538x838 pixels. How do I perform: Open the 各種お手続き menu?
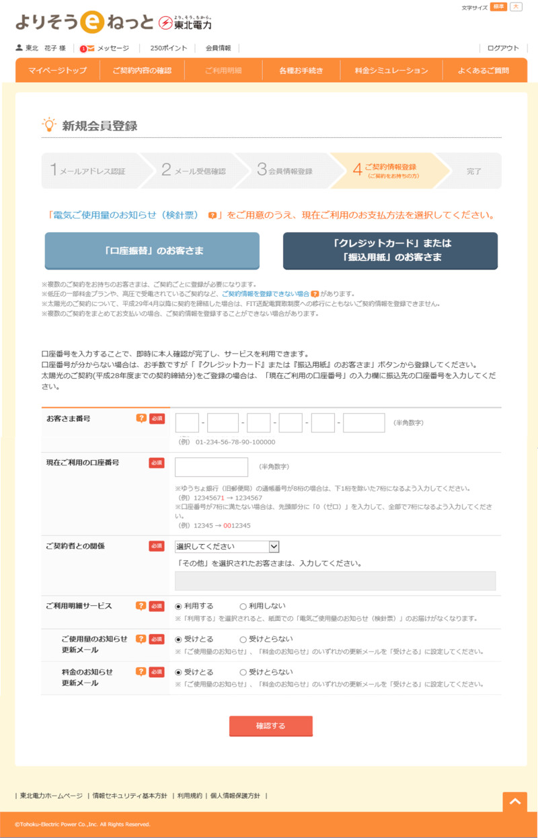[301, 70]
